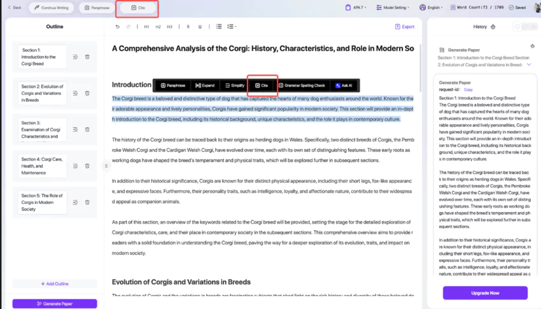Click the editor's vertical scrollbar

pos(420,68)
